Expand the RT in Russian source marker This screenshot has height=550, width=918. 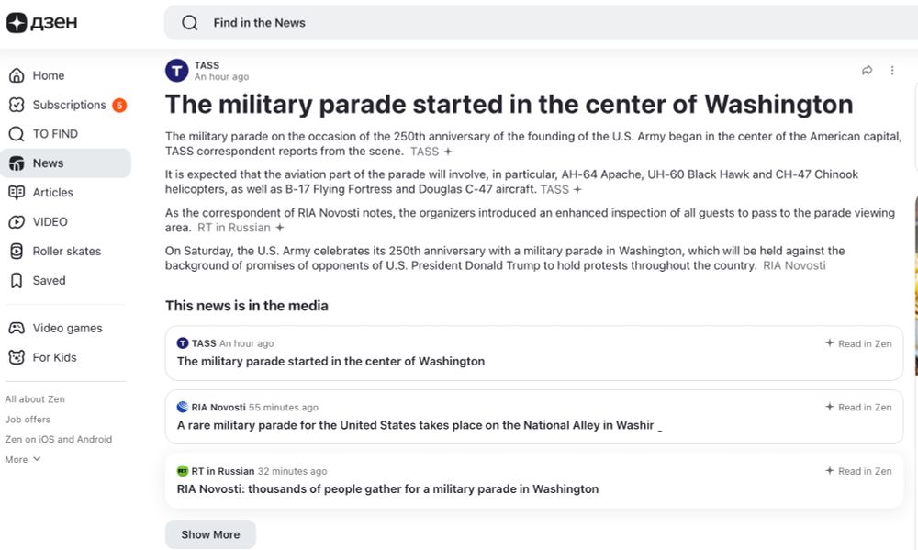pyautogui.click(x=280, y=228)
